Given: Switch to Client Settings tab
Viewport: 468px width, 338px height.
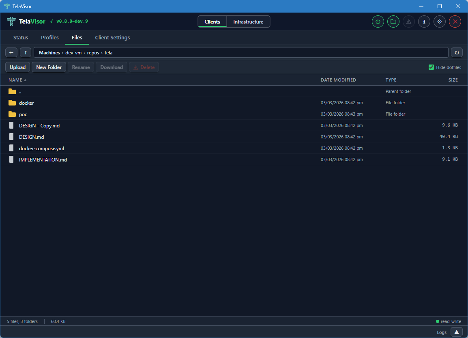Looking at the screenshot, I should point(112,38).
